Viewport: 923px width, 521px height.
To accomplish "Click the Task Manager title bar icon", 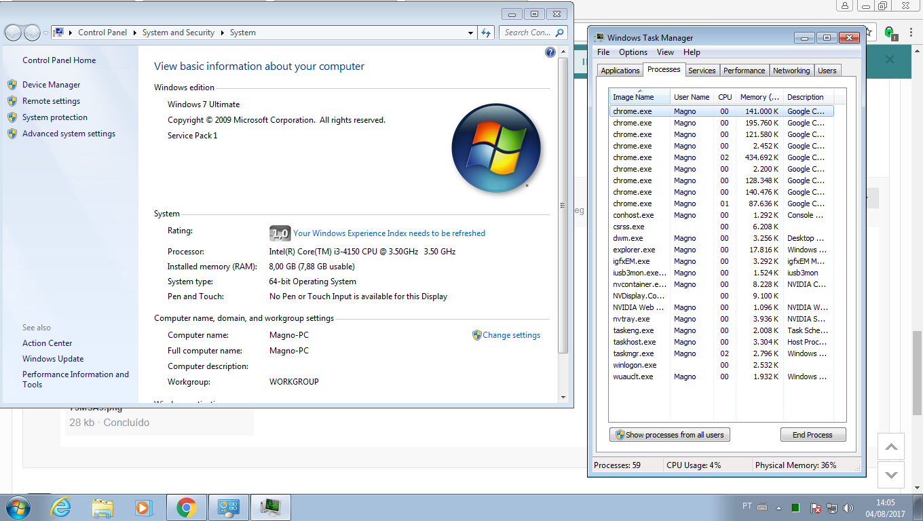I will [600, 38].
